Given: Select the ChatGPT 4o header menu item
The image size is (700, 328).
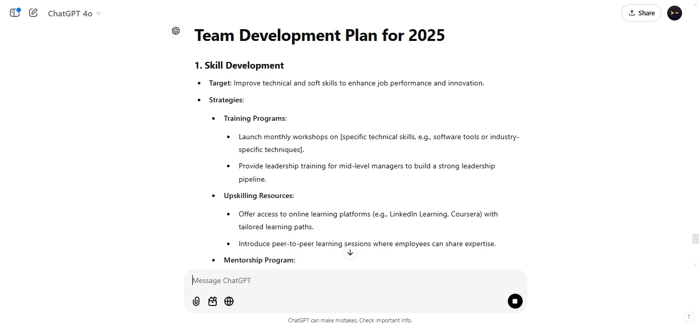Looking at the screenshot, I should 69,13.
